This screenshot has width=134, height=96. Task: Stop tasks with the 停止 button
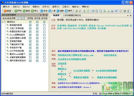pyautogui.click(x=35, y=11)
